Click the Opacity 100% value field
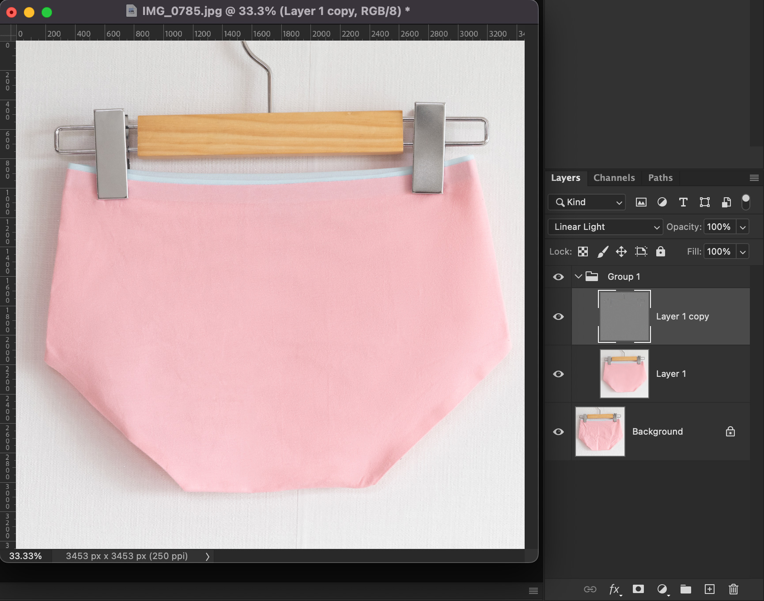Screen dimensions: 764x601 (720, 227)
